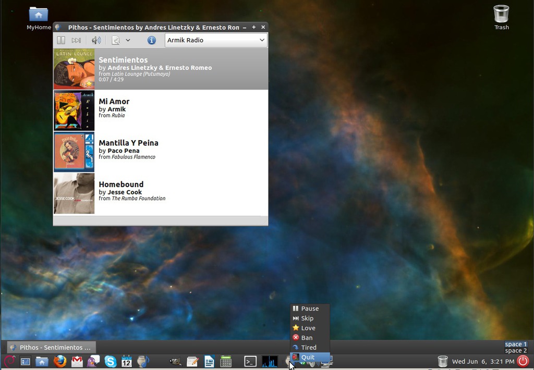
Task: Click the red power button in panel
Action: point(523,361)
